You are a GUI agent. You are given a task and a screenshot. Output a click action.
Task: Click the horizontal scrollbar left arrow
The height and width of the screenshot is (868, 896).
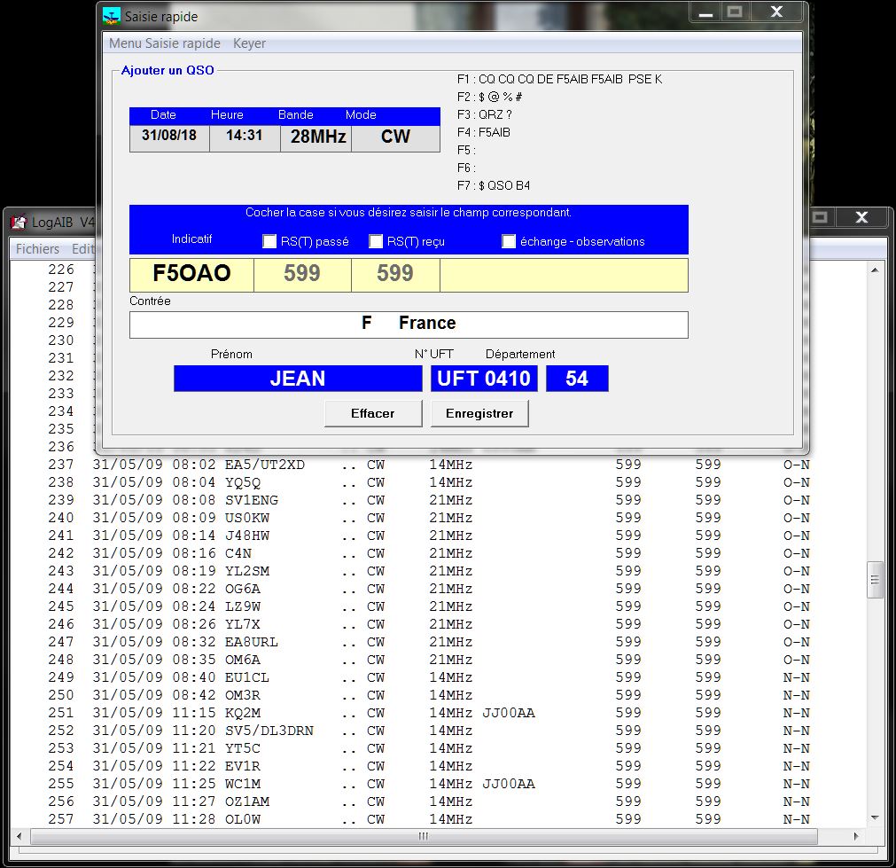click(x=19, y=836)
